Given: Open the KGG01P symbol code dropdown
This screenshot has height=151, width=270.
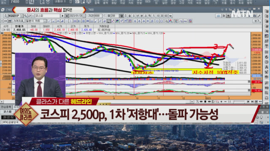Looking at the screenshot, I should 22,16.
